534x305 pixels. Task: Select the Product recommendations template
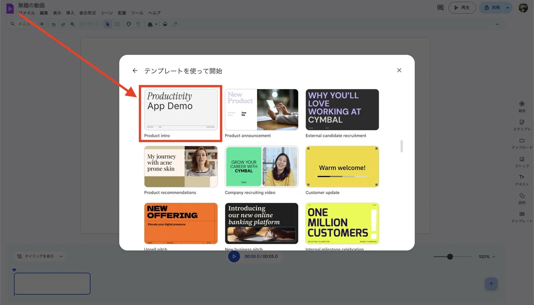[181, 167]
